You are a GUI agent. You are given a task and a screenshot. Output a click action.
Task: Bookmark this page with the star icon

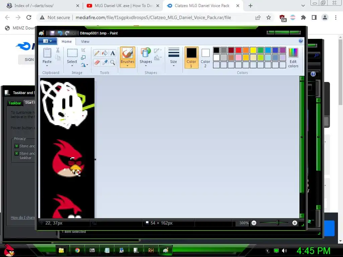click(269, 17)
